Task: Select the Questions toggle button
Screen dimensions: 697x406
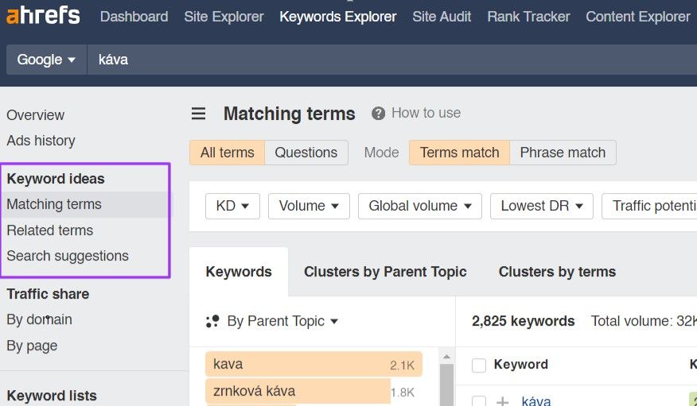Action: (306, 153)
